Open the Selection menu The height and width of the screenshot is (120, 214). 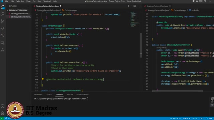click(20, 1)
